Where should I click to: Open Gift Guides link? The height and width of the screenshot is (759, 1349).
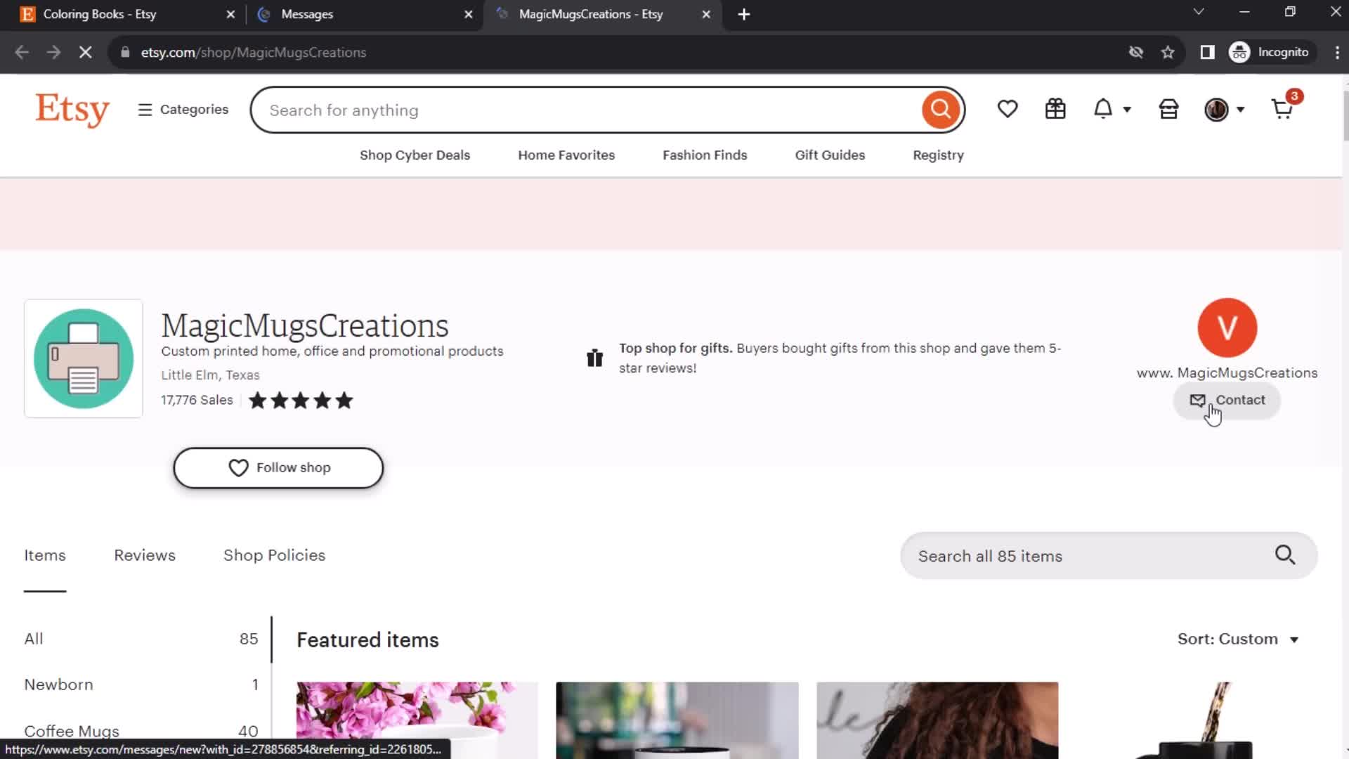(830, 155)
